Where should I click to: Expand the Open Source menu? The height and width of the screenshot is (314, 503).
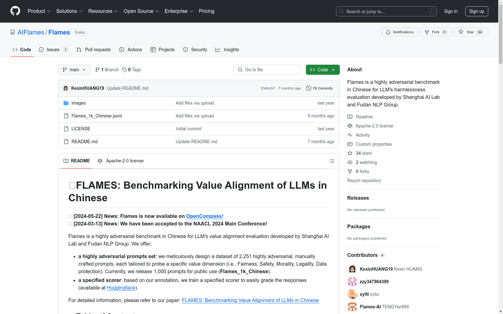pyautogui.click(x=141, y=11)
